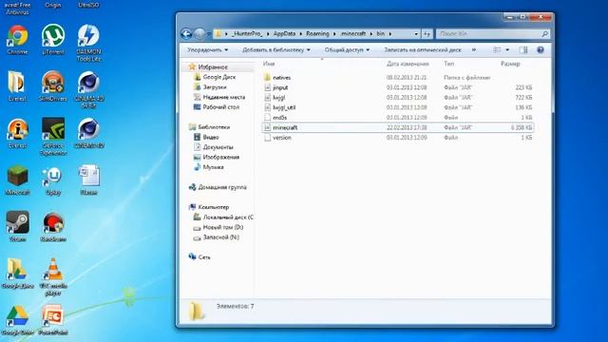Image resolution: width=608 pixels, height=342 pixels.
Task: Select Избранное in the navigation pane
Action: [213, 67]
